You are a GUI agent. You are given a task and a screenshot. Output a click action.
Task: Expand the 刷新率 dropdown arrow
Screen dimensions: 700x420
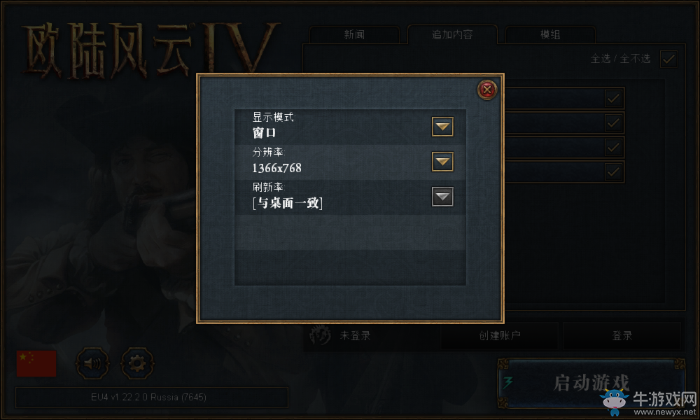[442, 197]
